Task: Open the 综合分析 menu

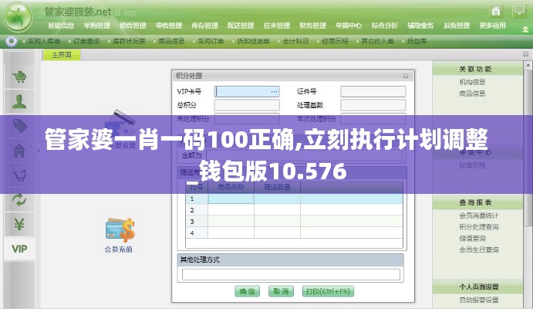Action: [384, 25]
